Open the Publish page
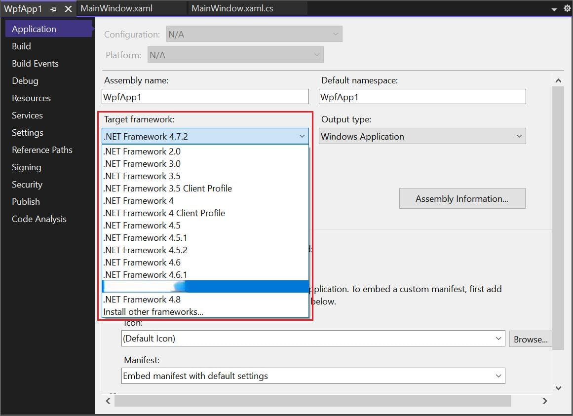 (x=26, y=202)
